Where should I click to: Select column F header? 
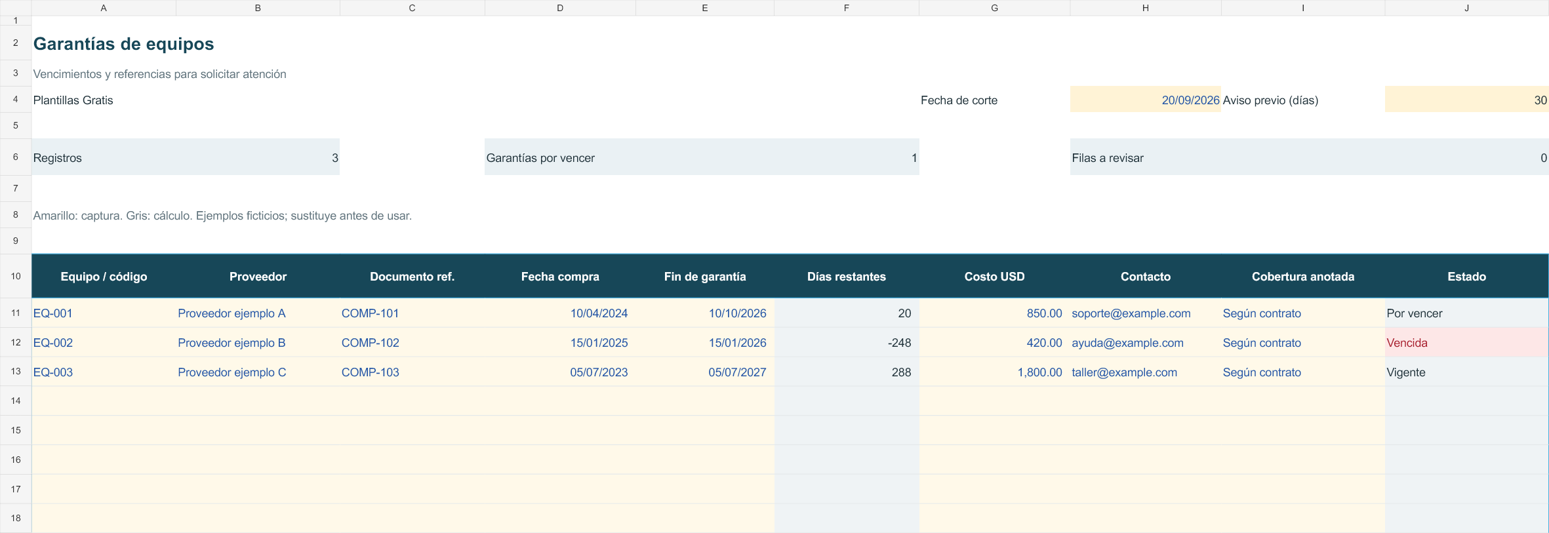tap(847, 8)
